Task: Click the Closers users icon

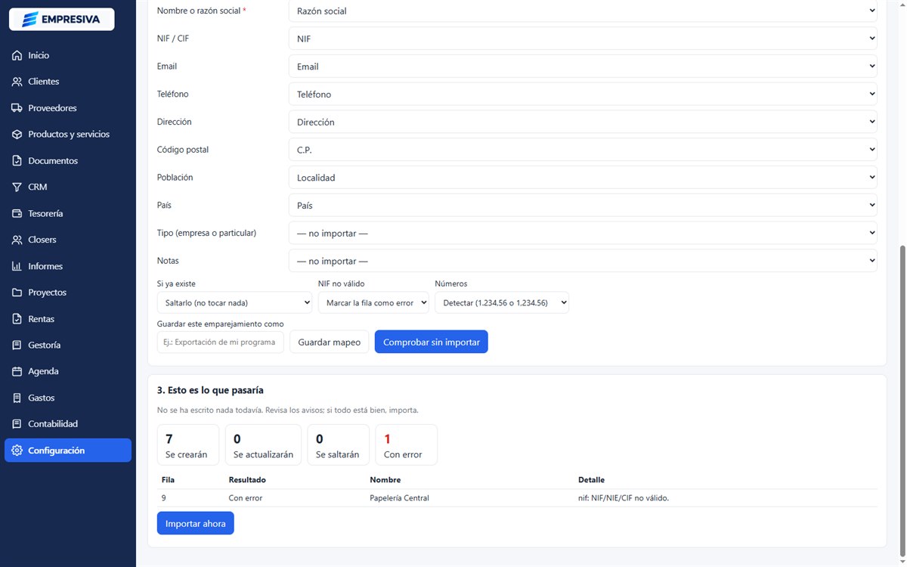Action: [17, 240]
